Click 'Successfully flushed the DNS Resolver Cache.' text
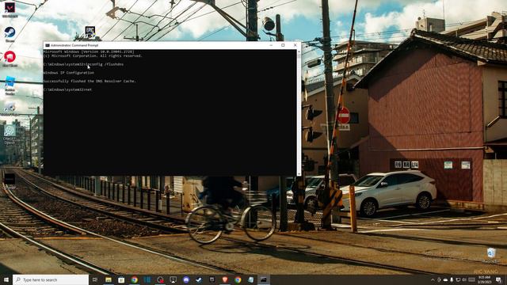The height and width of the screenshot is (285, 507). (x=90, y=81)
